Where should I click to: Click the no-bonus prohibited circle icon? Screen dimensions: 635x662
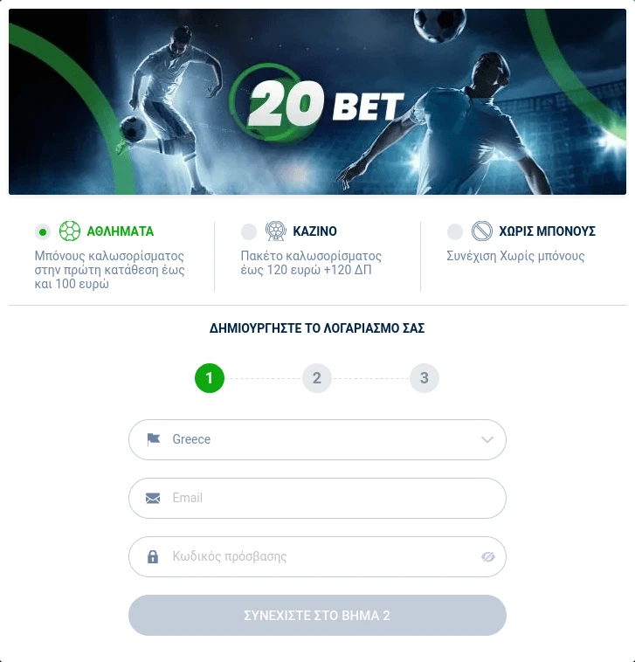(482, 231)
